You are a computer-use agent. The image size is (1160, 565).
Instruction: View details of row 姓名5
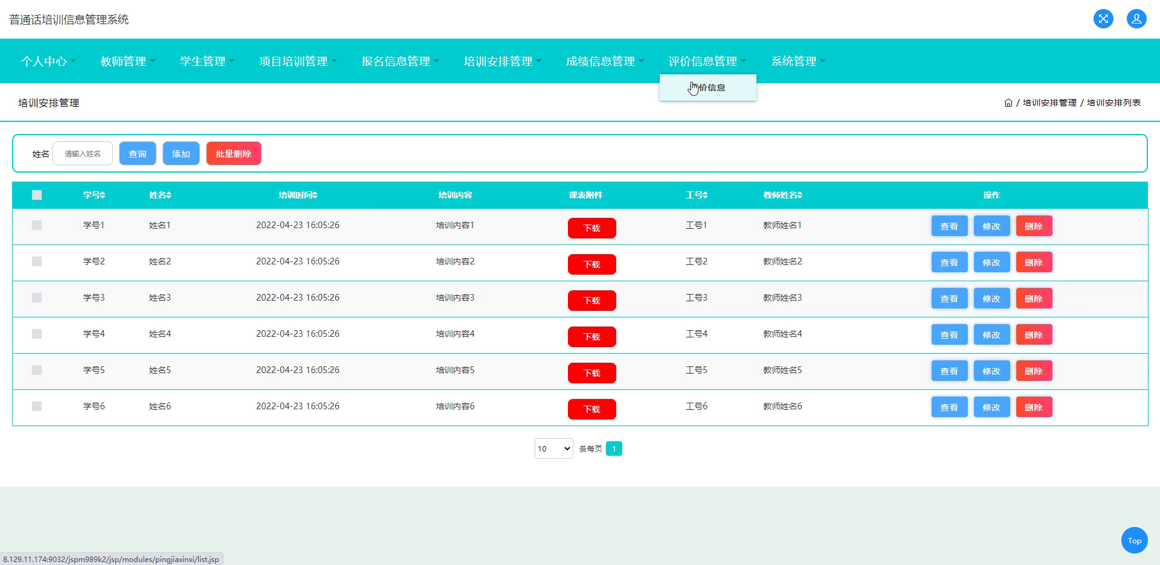pos(949,371)
